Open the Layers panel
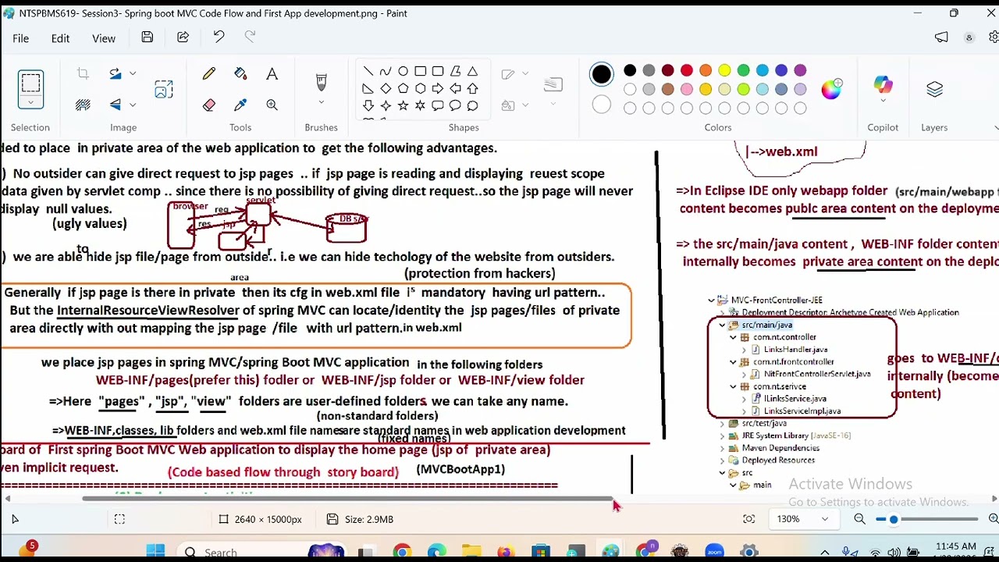Image resolution: width=999 pixels, height=562 pixels. point(934,89)
